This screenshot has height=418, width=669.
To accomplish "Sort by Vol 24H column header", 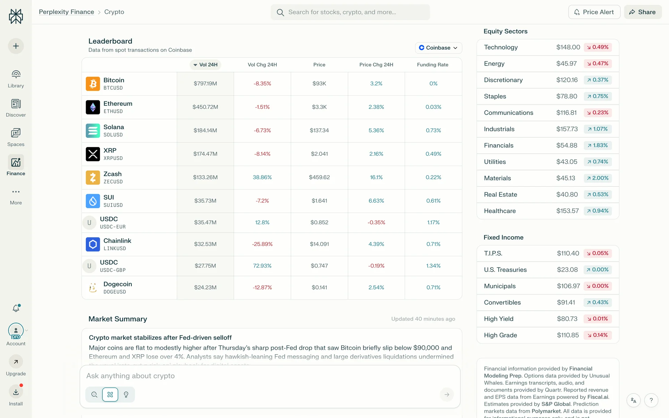I will tap(205, 65).
